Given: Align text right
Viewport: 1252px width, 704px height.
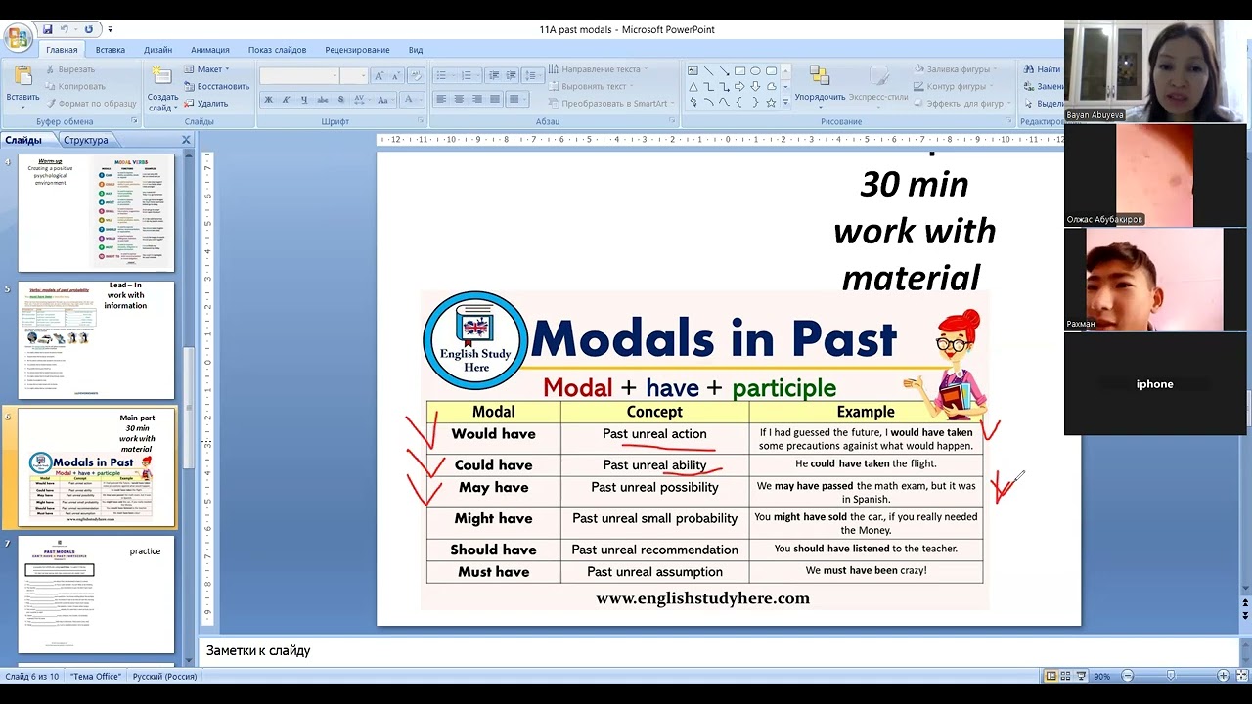Looking at the screenshot, I should tap(476, 100).
